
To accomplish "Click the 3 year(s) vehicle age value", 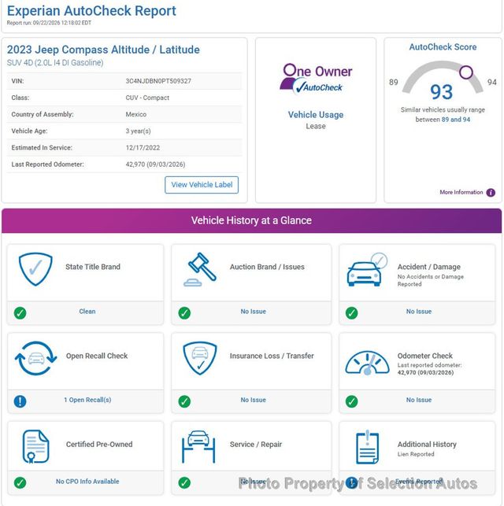I will click(138, 131).
